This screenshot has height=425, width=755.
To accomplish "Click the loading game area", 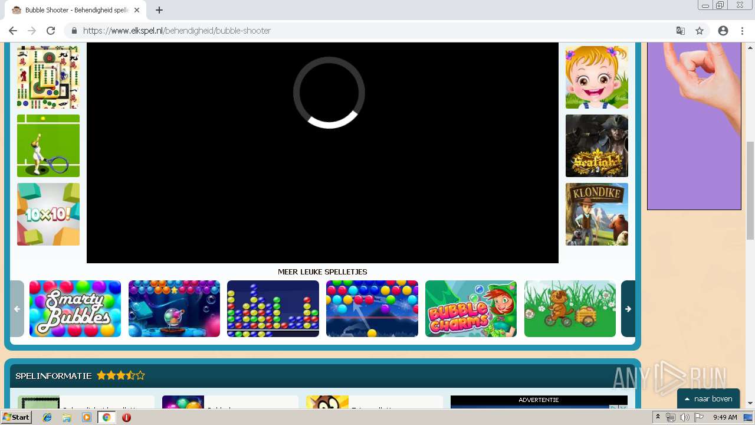I will 323,152.
